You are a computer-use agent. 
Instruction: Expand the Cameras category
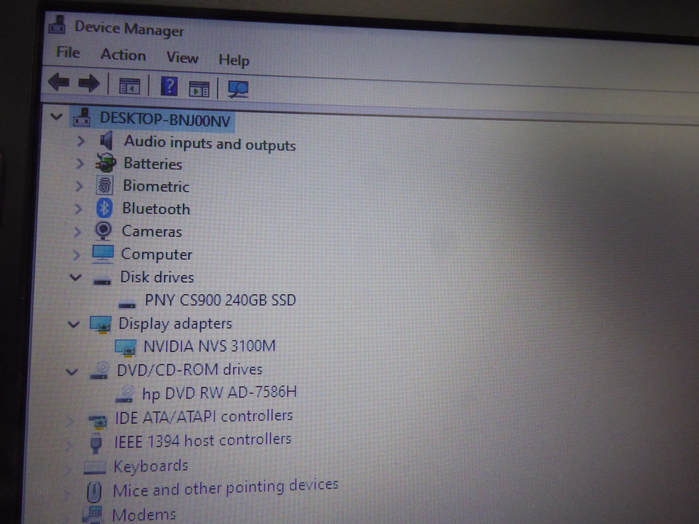tap(77, 231)
